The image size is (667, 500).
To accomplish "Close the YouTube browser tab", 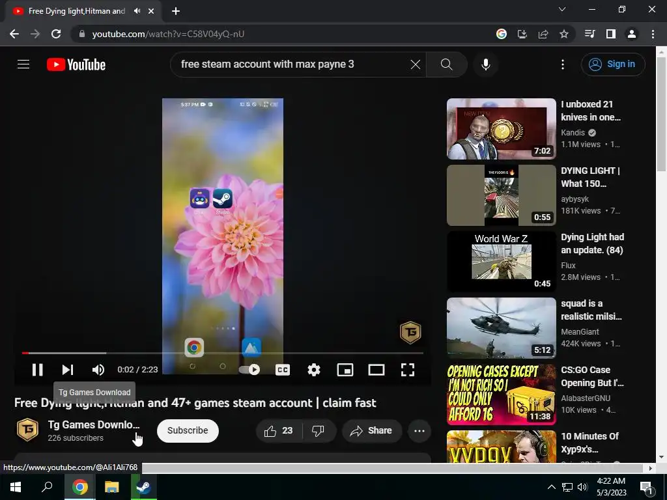I will tap(151, 11).
